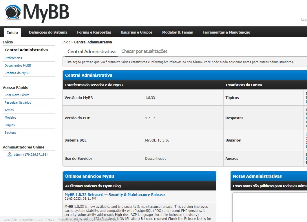The height and width of the screenshot is (222, 307).
Task: Click the Versão do MyBB label
Action: click(x=78, y=98)
